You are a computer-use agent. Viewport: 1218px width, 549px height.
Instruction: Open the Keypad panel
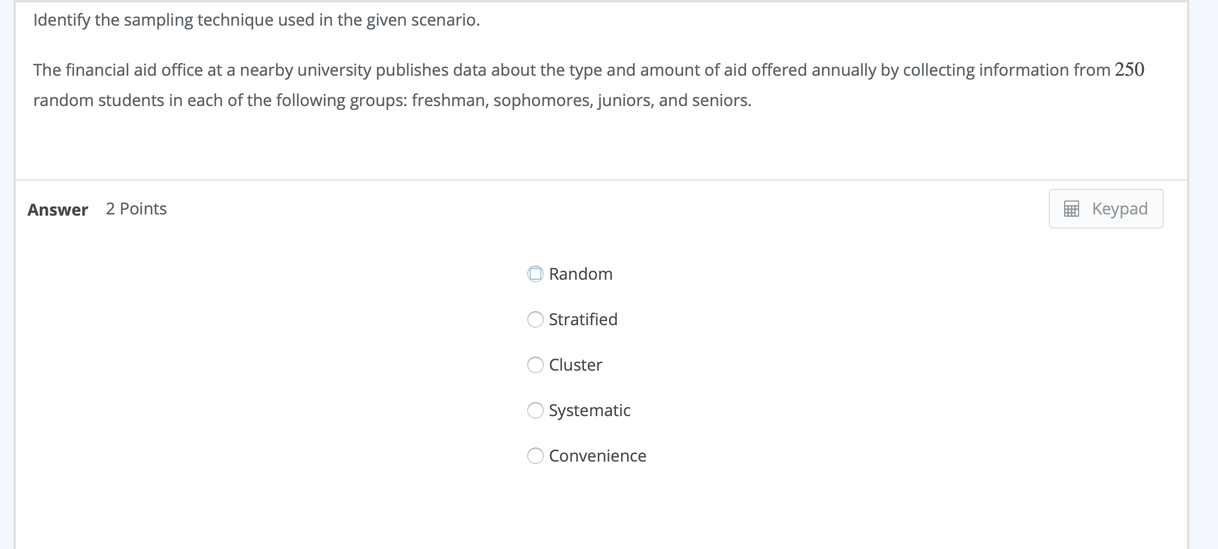click(1105, 209)
